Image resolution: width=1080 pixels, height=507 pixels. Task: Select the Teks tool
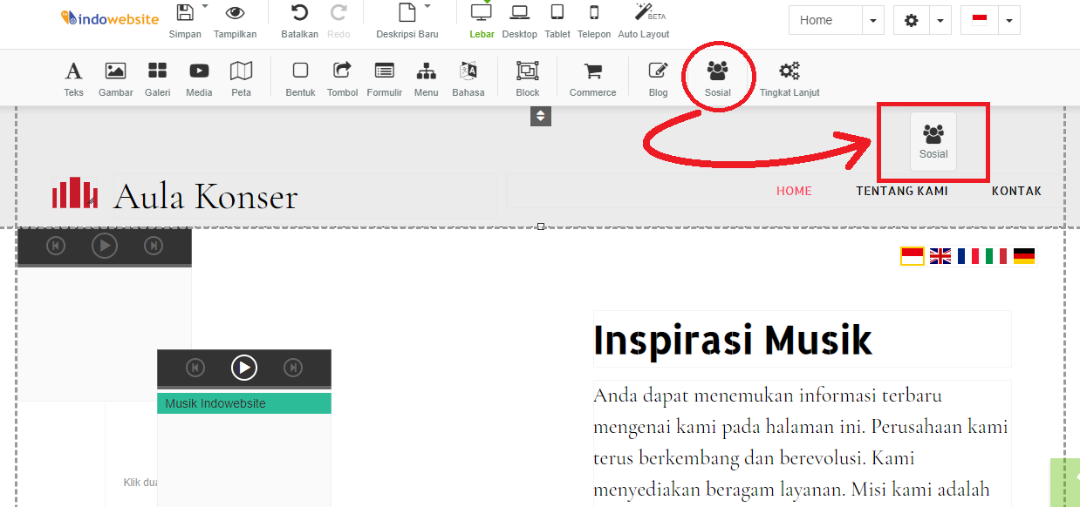73,78
